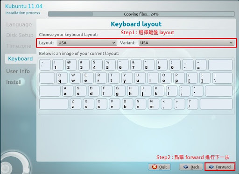Open the Variant dropdown showing USA

tap(186, 43)
